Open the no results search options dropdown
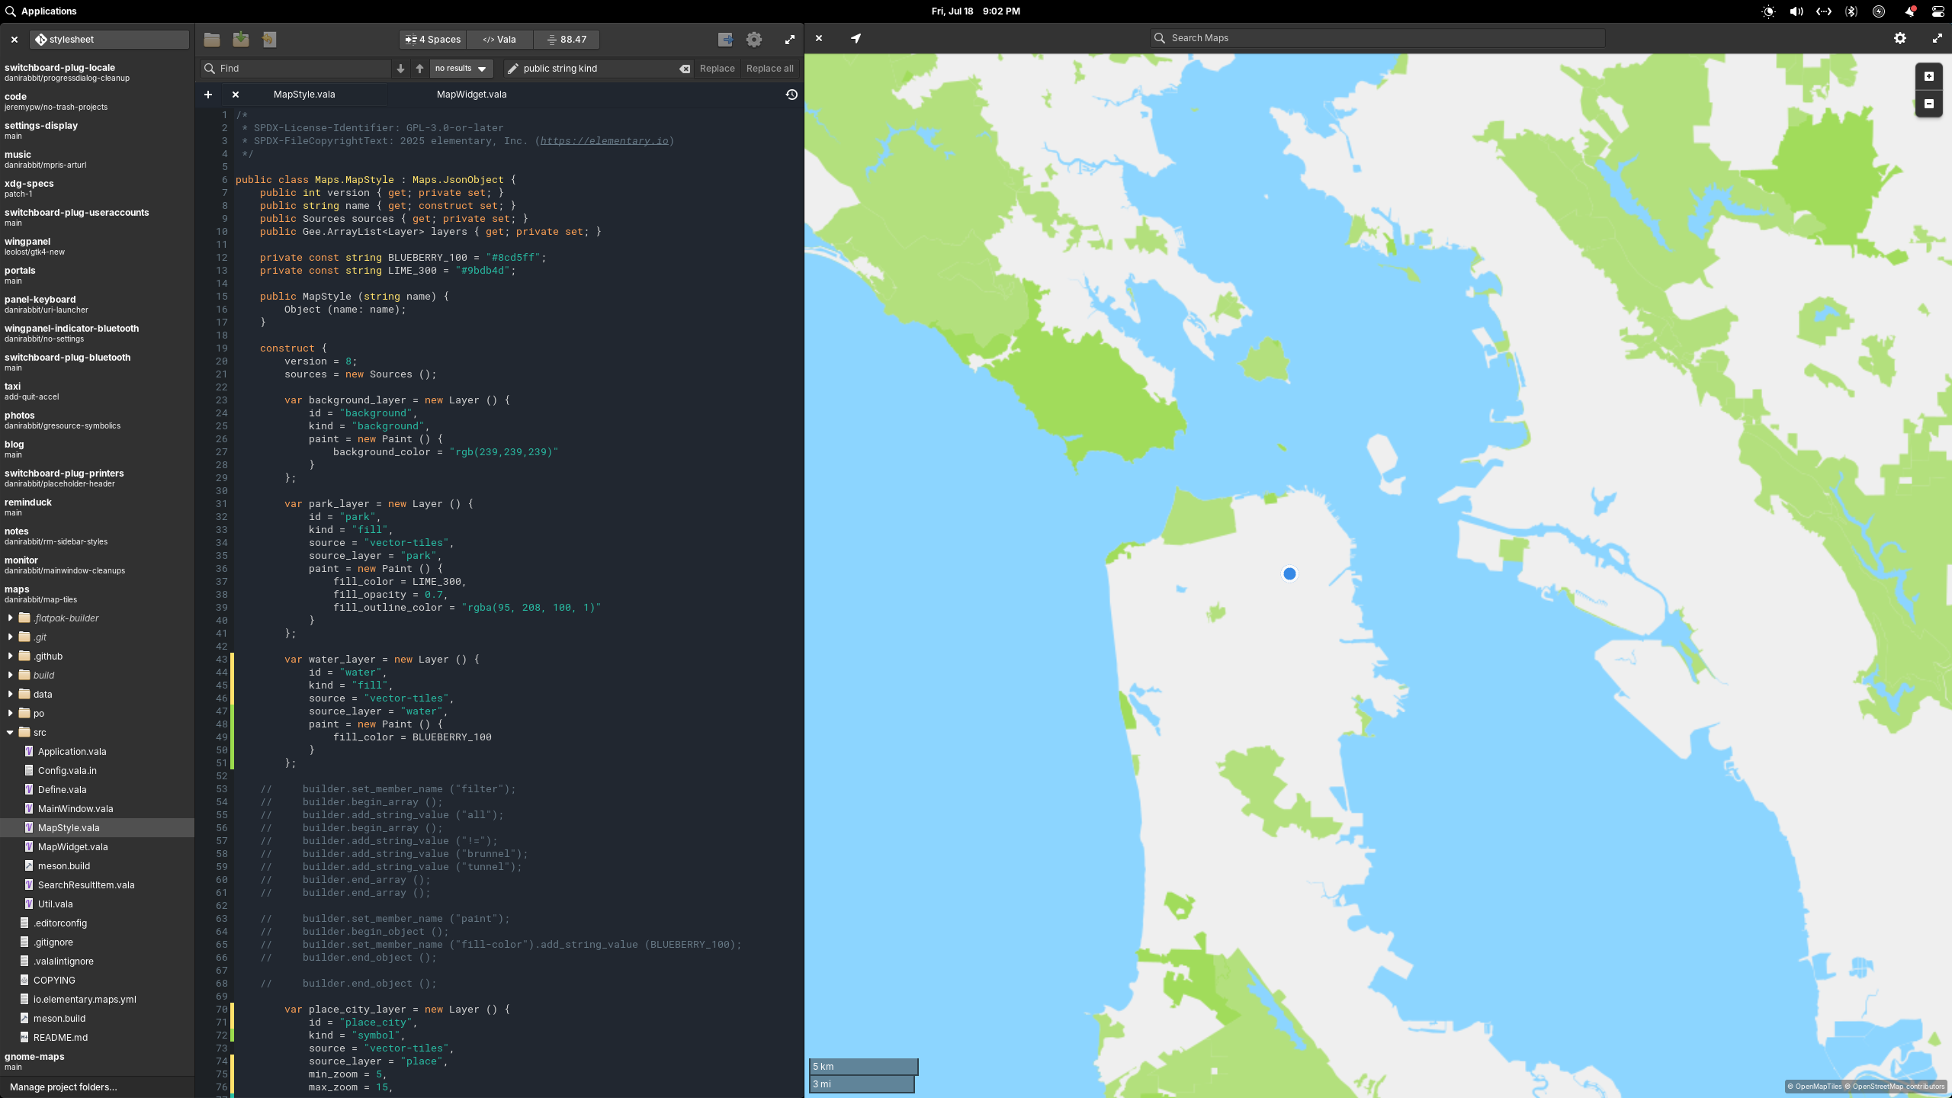This screenshot has height=1098, width=1952. pyautogui.click(x=461, y=69)
